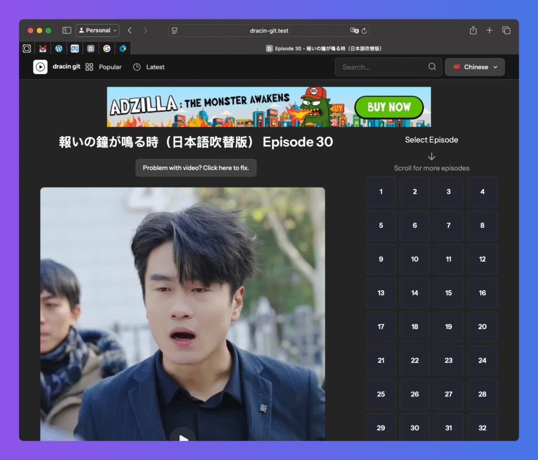Open the Personal profile dropdown
The width and height of the screenshot is (538, 460).
point(97,30)
